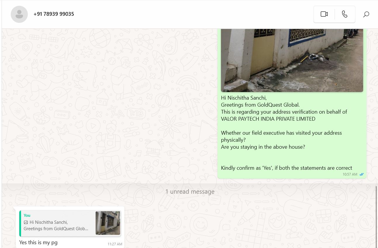Click the 'Kindly confirm as Yes' line
The width and height of the screenshot is (378, 248).
click(x=286, y=168)
